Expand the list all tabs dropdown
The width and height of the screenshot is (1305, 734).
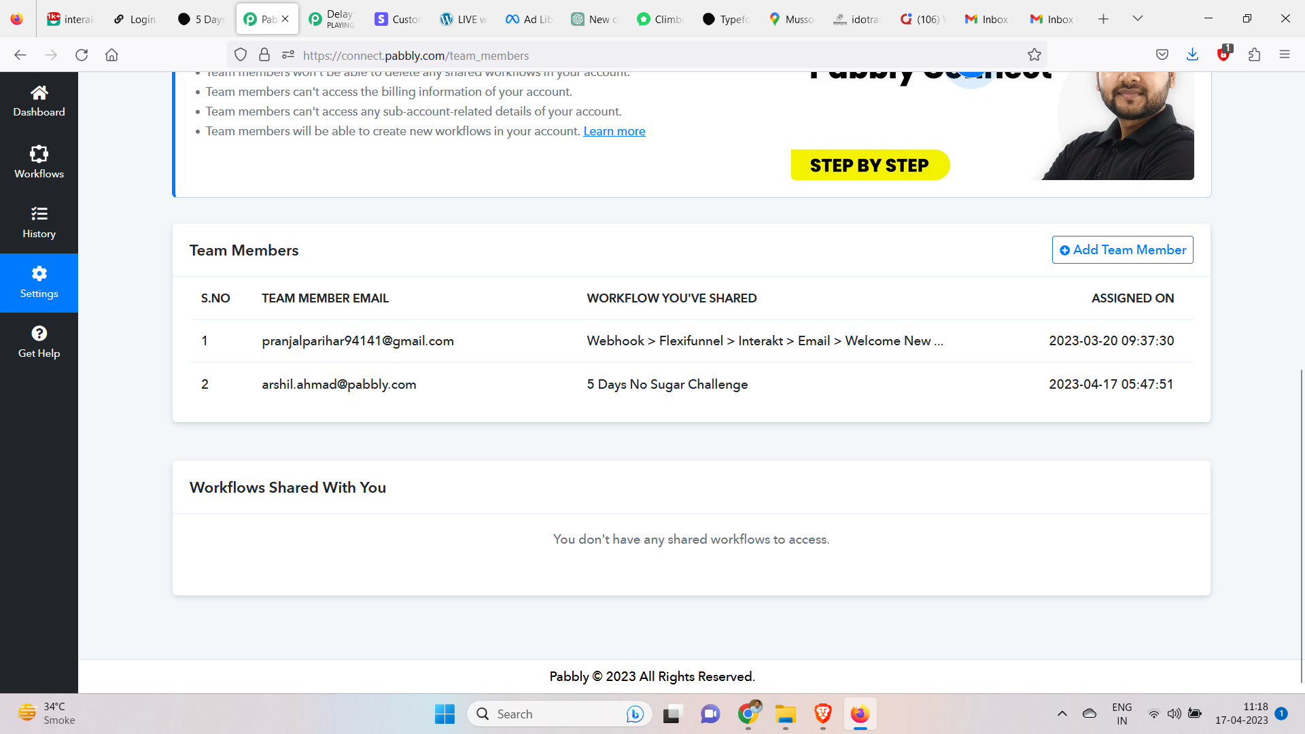1137,19
